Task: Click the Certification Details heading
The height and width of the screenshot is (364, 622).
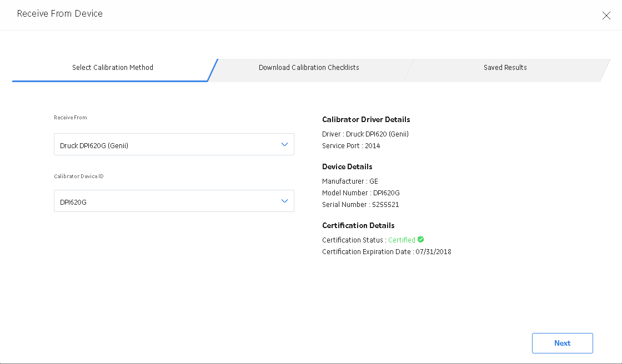Action: click(x=358, y=225)
